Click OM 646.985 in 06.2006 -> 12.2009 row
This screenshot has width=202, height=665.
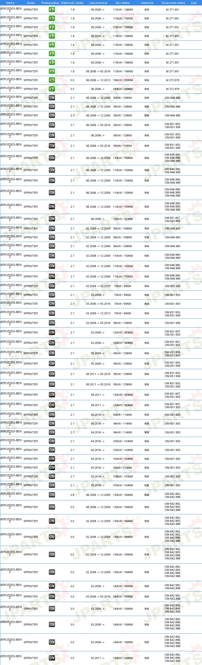point(173,98)
